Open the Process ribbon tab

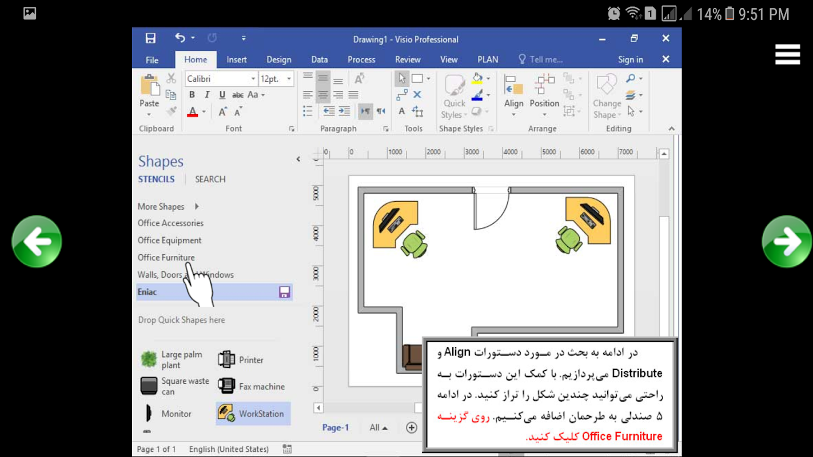(361, 59)
